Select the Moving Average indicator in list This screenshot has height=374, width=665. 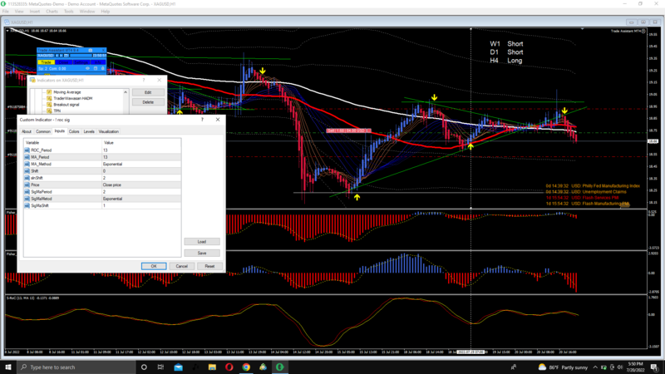(67, 92)
